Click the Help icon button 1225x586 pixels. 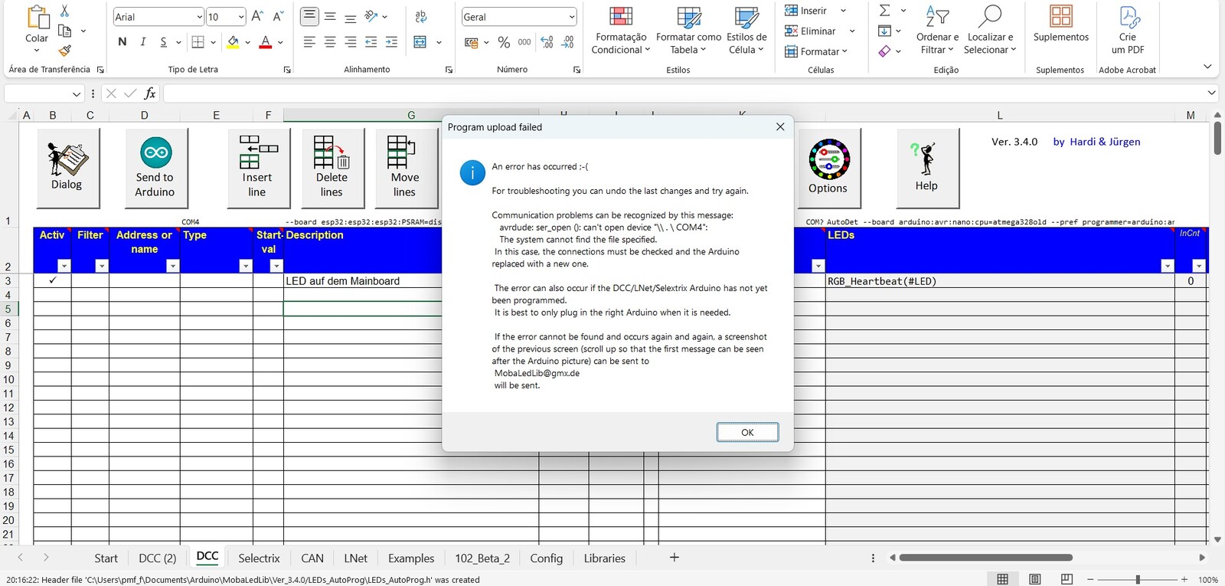(925, 159)
